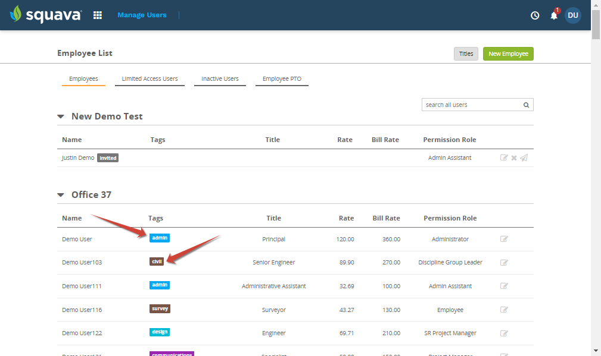Click the 270.00 bill rate value

(391, 262)
